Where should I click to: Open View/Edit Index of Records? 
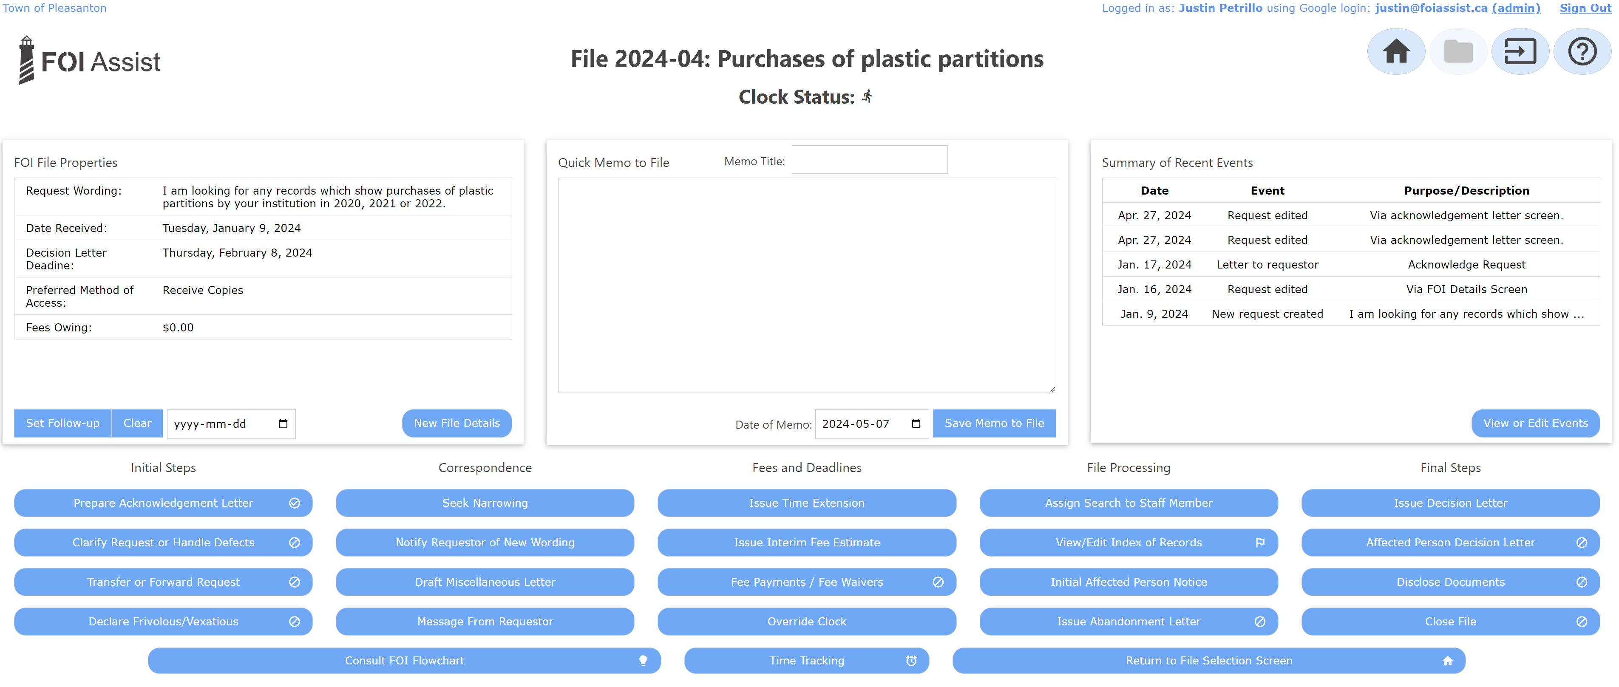click(1128, 543)
